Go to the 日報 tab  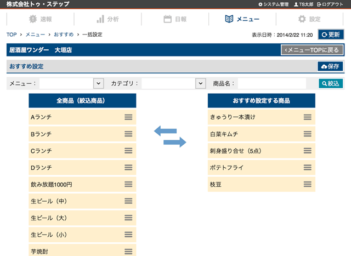pos(175,19)
